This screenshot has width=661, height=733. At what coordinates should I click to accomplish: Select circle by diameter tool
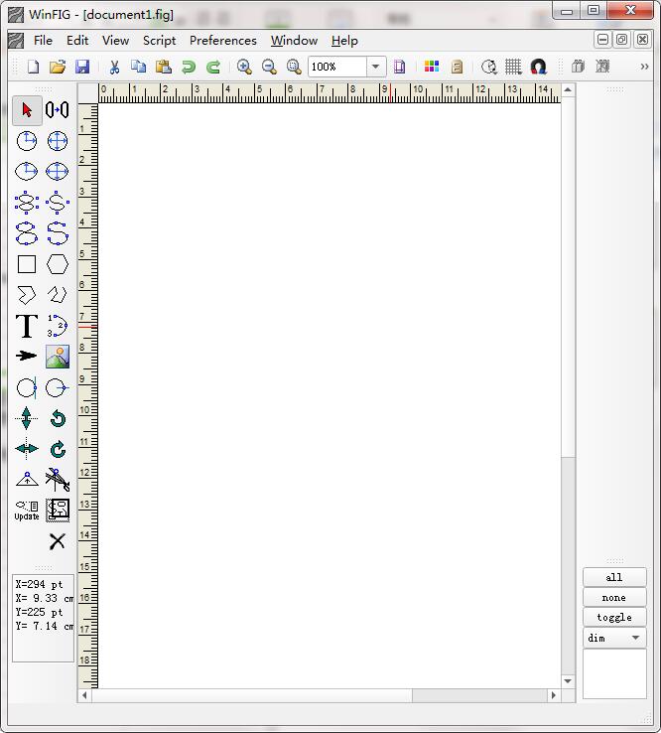[57, 141]
